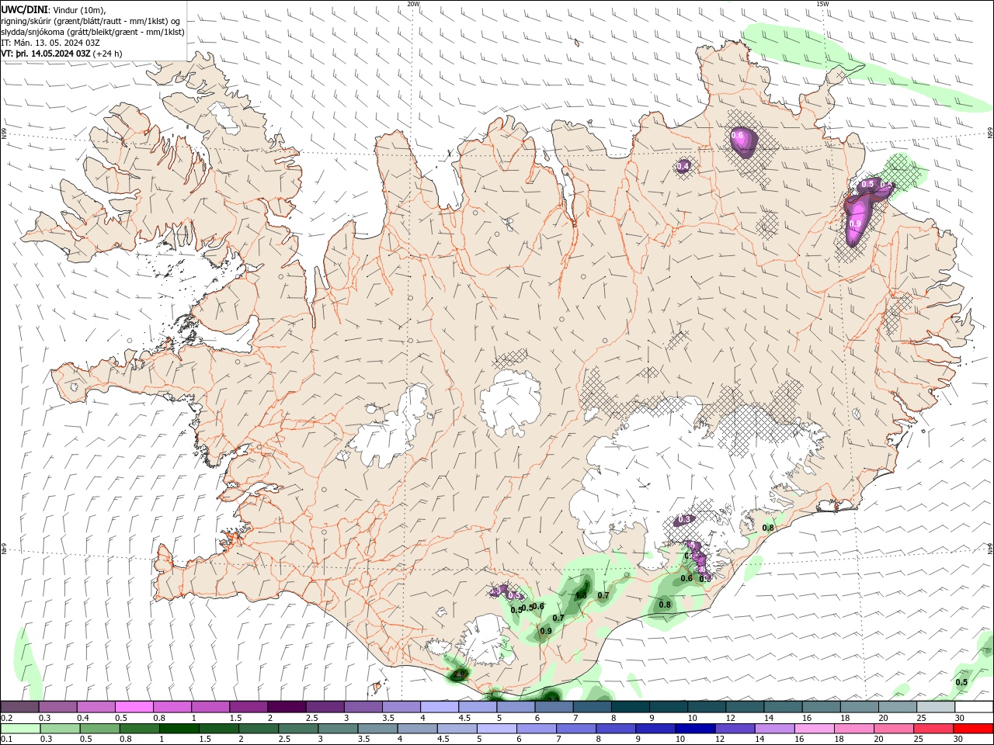
Task: Click the 0.3 value in the purple spot on the southern glacier
Action: [685, 519]
